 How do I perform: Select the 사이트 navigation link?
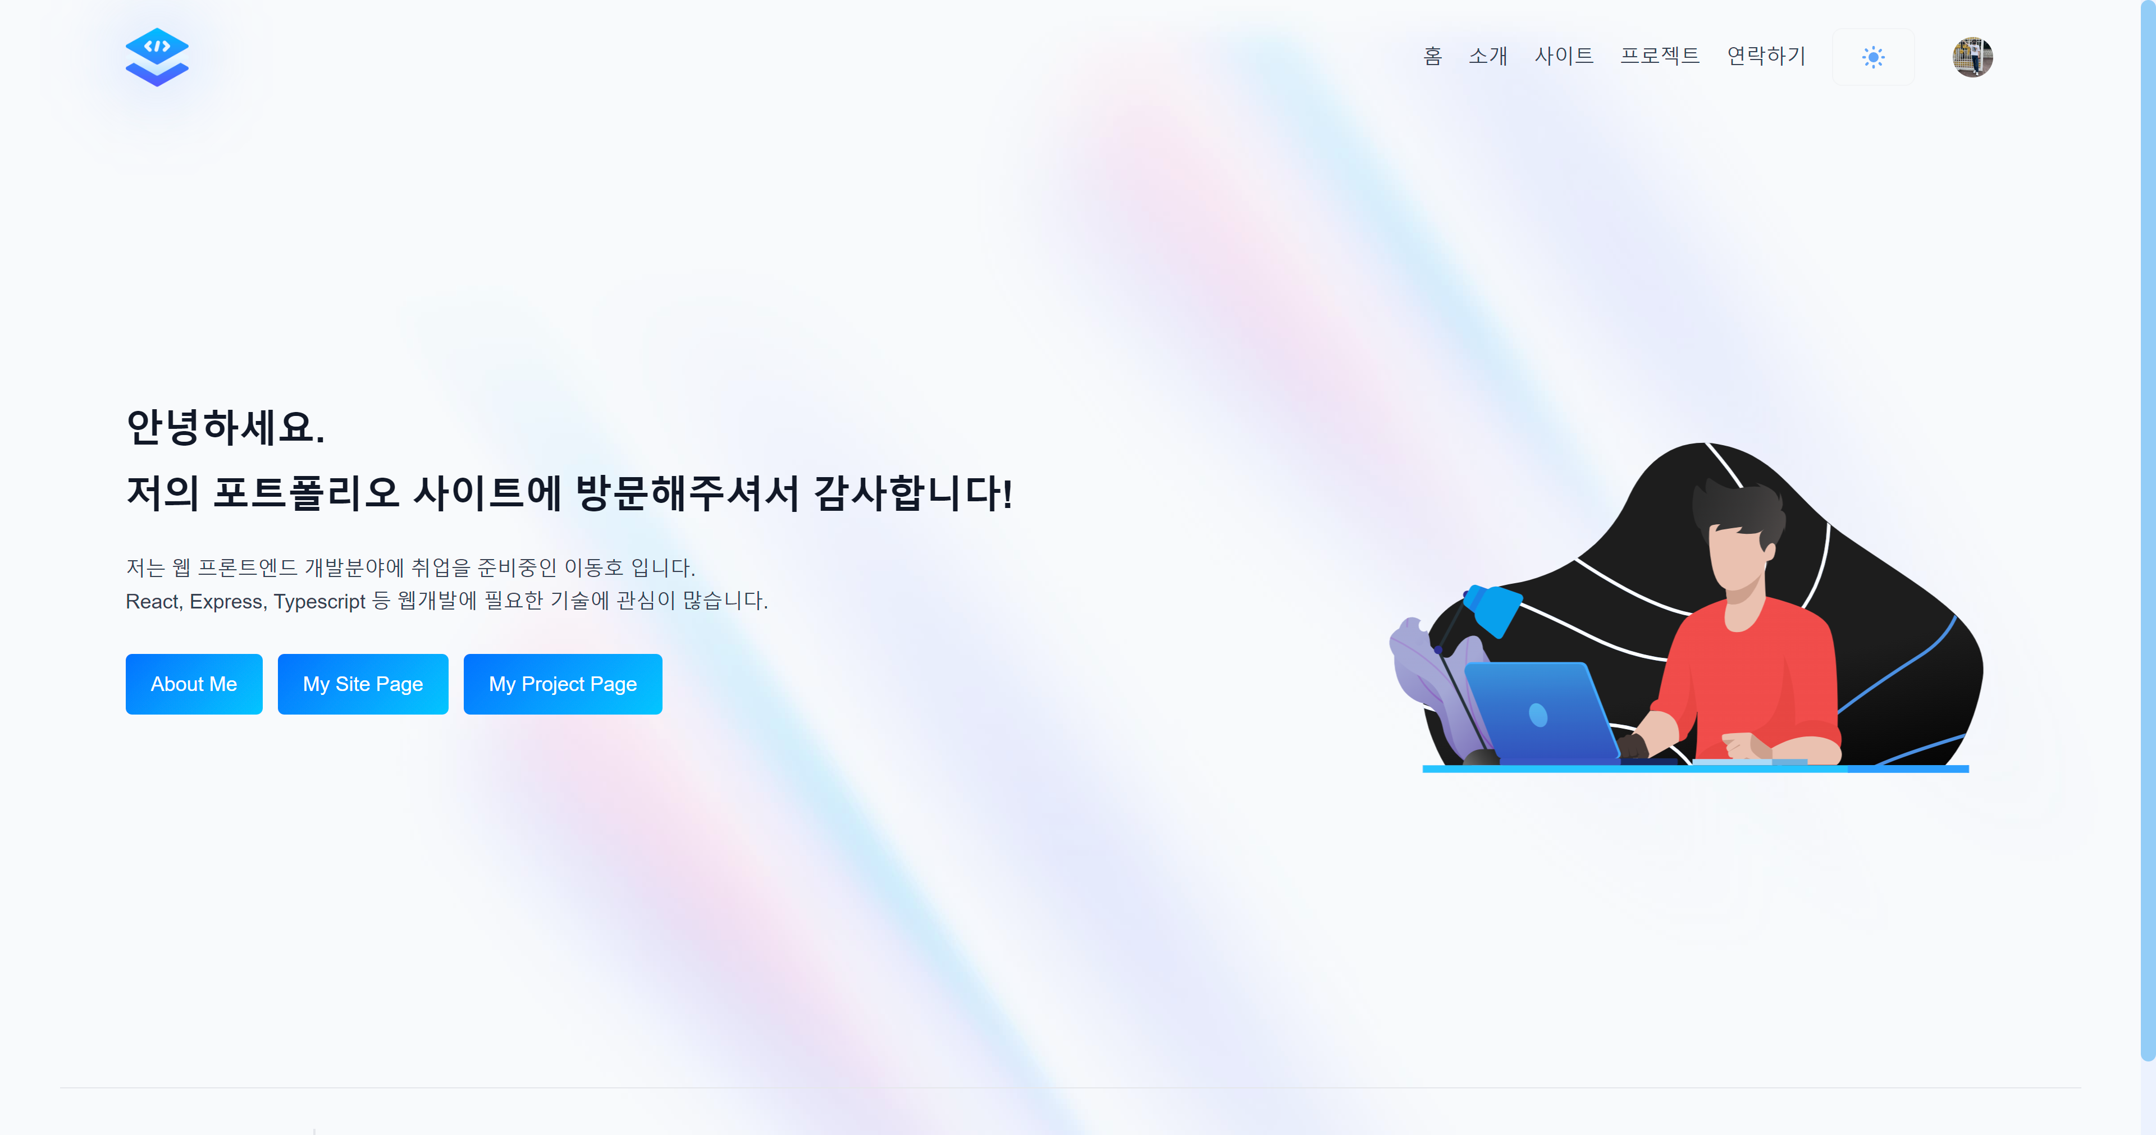tap(1564, 56)
